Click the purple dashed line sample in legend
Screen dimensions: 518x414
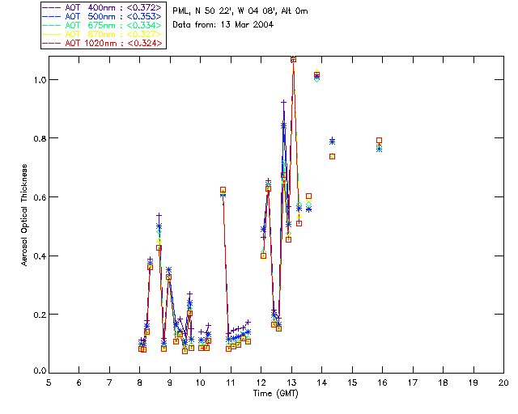tap(51, 7)
